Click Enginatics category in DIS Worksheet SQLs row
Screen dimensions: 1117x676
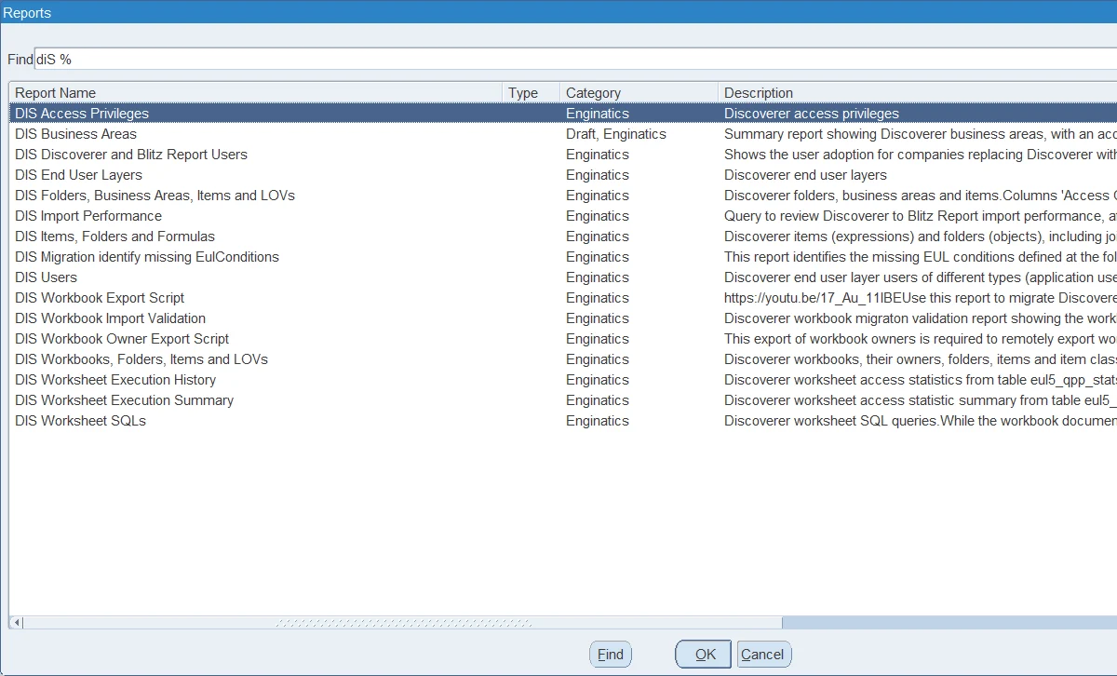[x=598, y=421]
